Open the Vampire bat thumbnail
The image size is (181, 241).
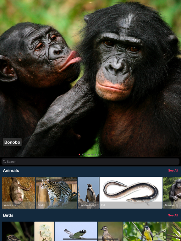click(19, 193)
